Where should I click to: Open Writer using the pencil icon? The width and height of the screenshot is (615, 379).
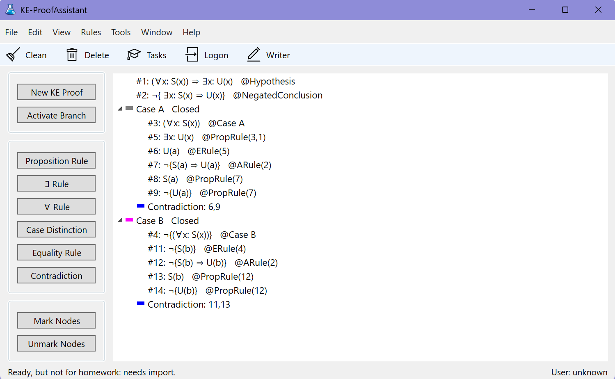tap(254, 55)
